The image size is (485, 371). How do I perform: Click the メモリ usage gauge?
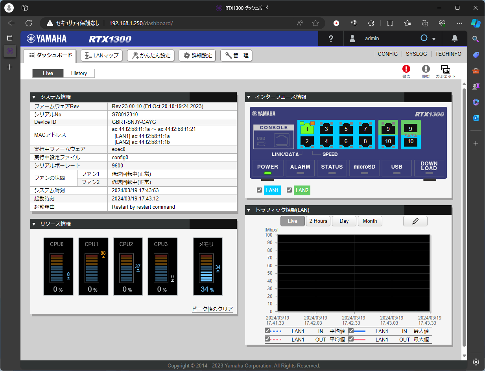click(208, 266)
